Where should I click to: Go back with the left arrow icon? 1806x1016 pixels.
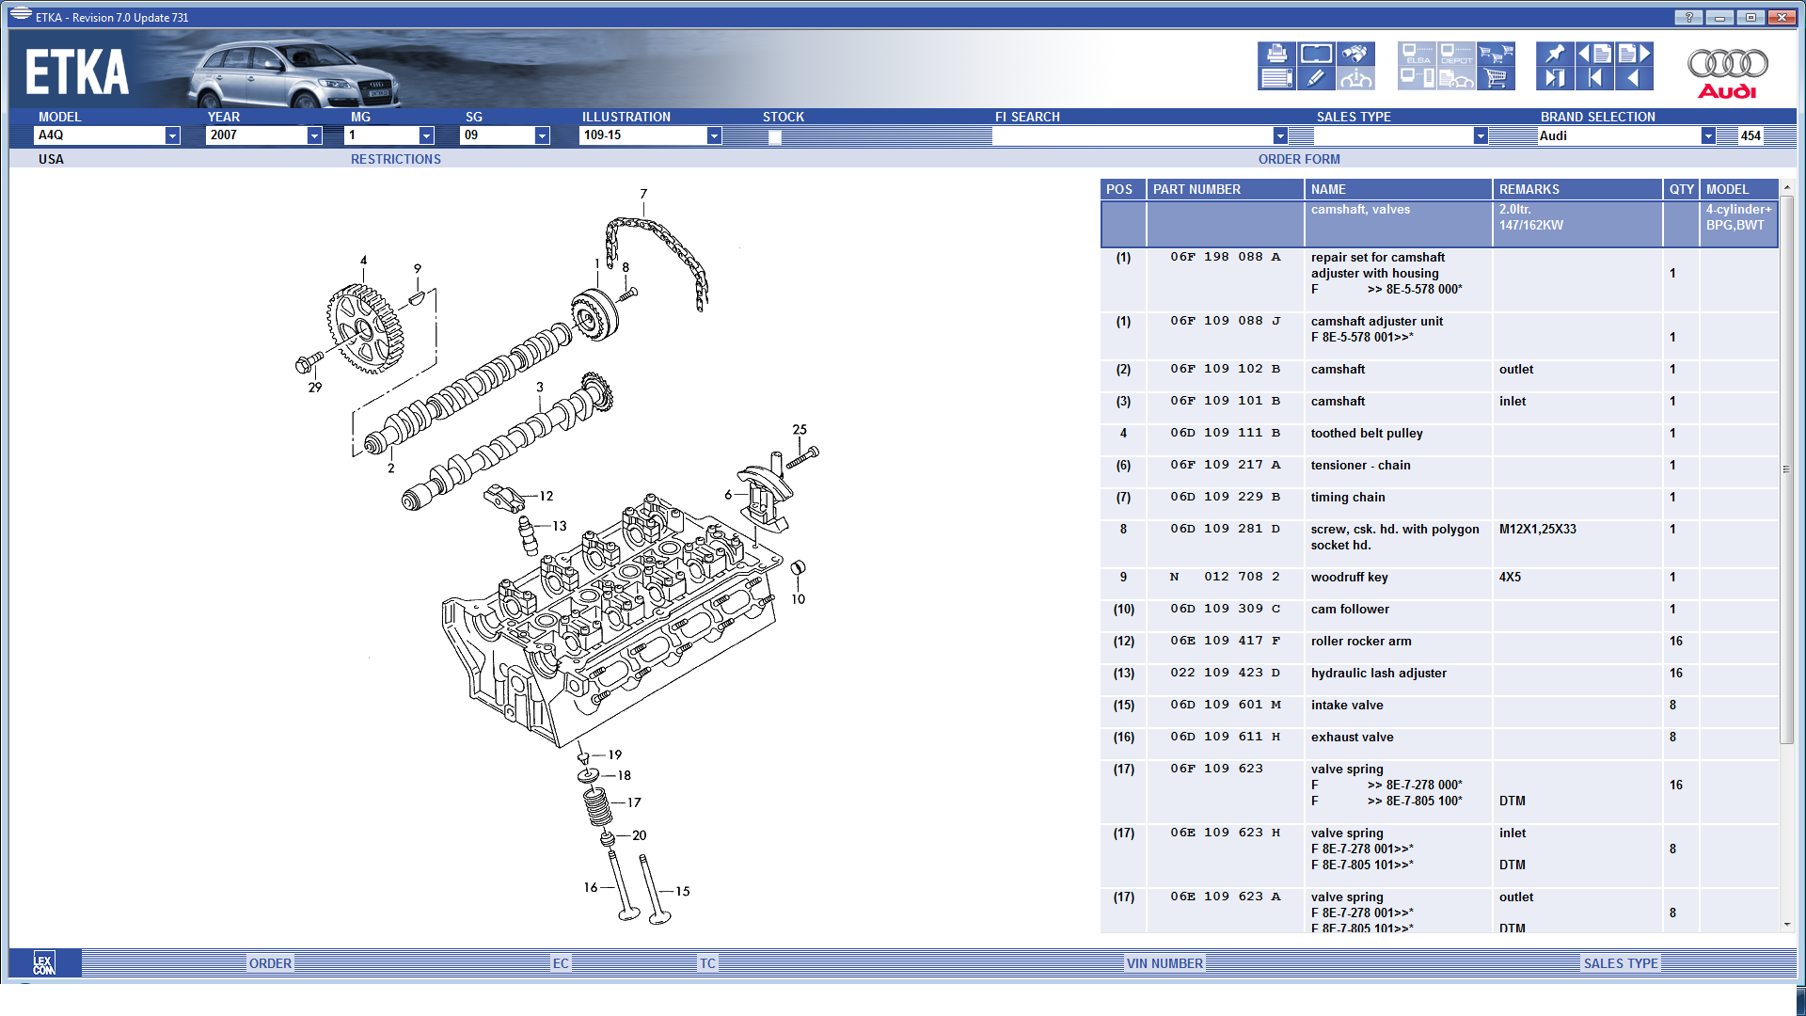tap(1634, 78)
